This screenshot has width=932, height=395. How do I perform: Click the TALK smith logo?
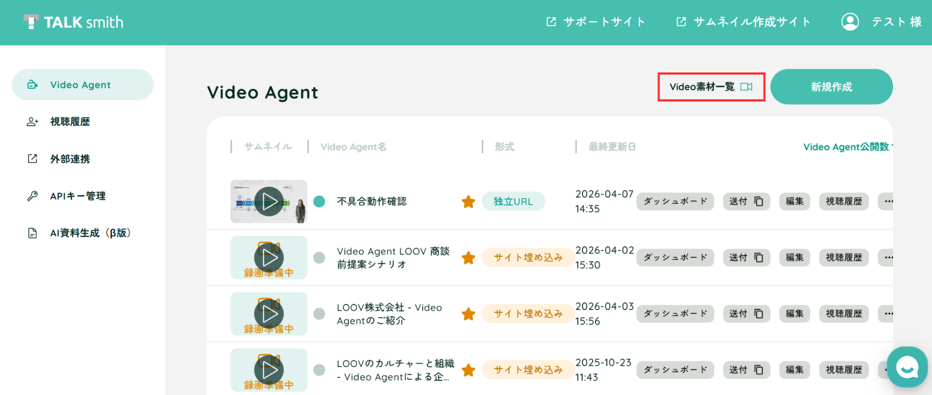[73, 22]
